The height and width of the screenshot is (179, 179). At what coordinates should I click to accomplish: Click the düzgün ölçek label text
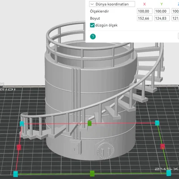click(107, 25)
